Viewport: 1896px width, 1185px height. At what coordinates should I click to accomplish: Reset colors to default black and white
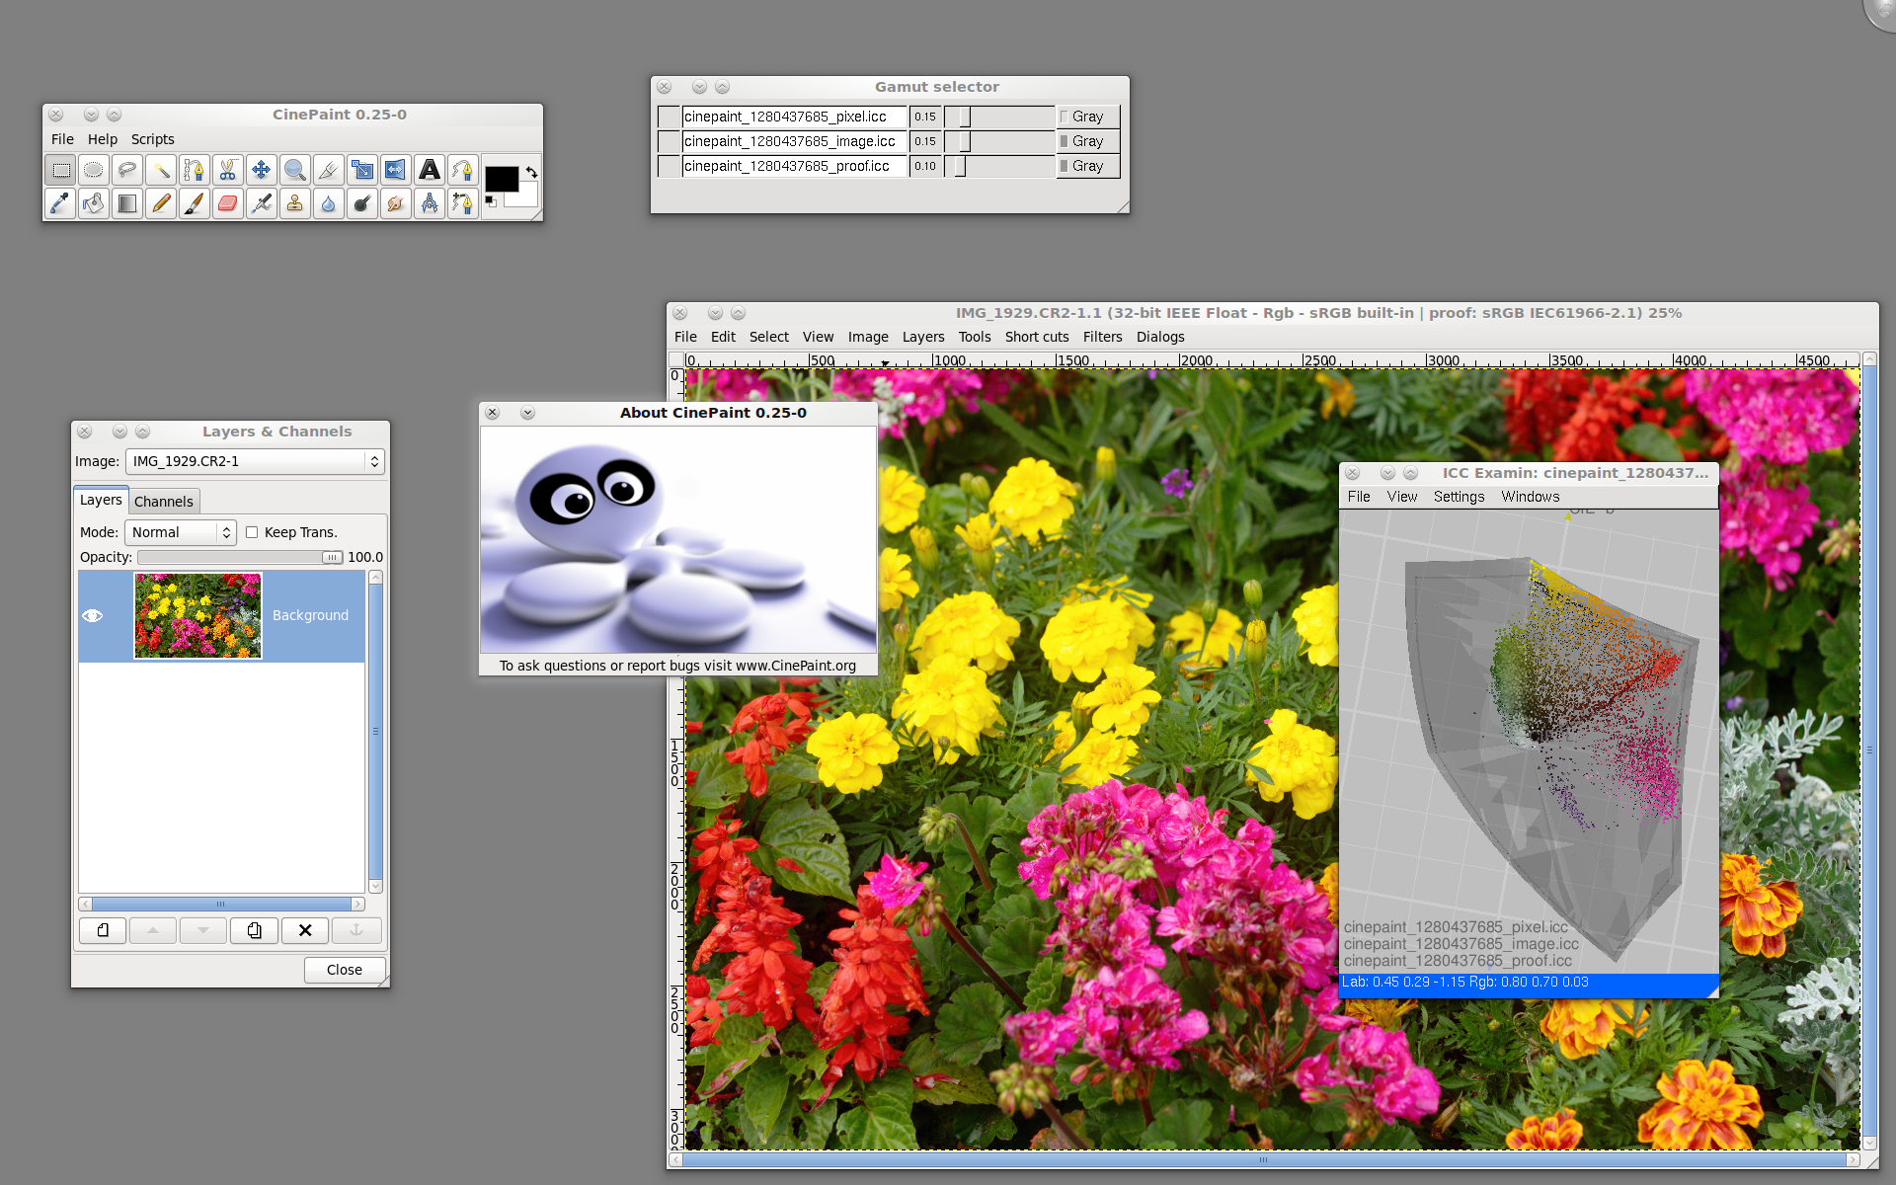pos(490,201)
